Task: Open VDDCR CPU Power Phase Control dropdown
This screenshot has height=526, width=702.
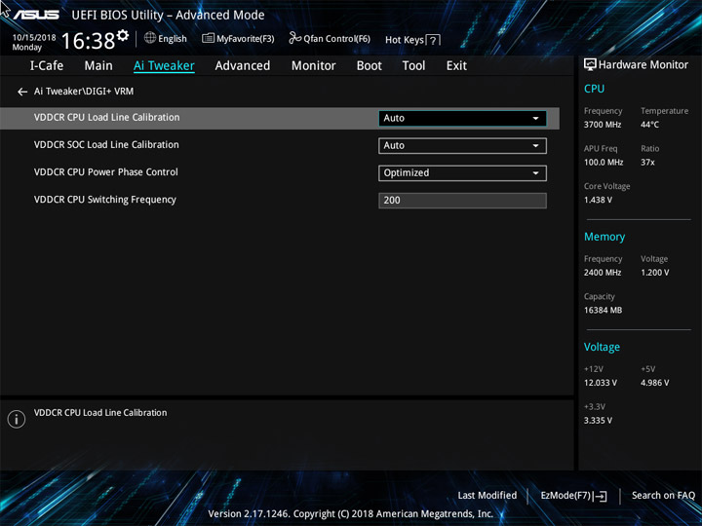Action: click(x=462, y=173)
